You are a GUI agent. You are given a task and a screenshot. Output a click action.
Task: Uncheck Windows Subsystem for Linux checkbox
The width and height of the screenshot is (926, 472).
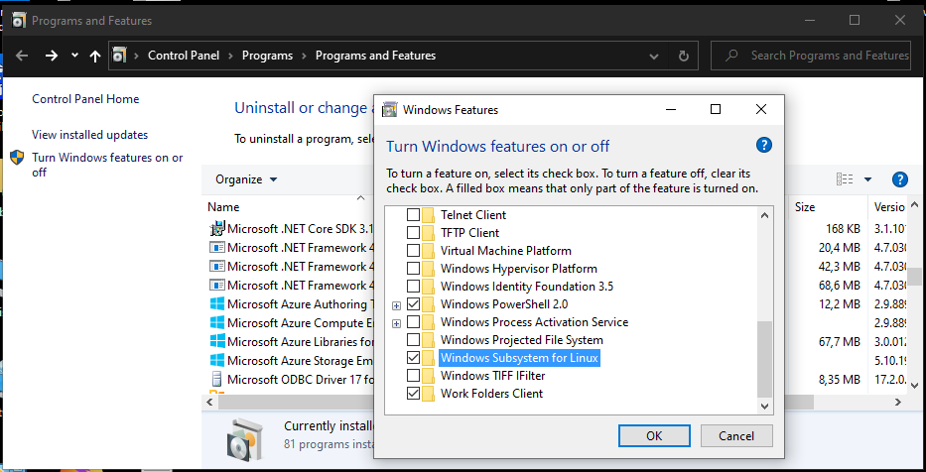pyautogui.click(x=414, y=358)
